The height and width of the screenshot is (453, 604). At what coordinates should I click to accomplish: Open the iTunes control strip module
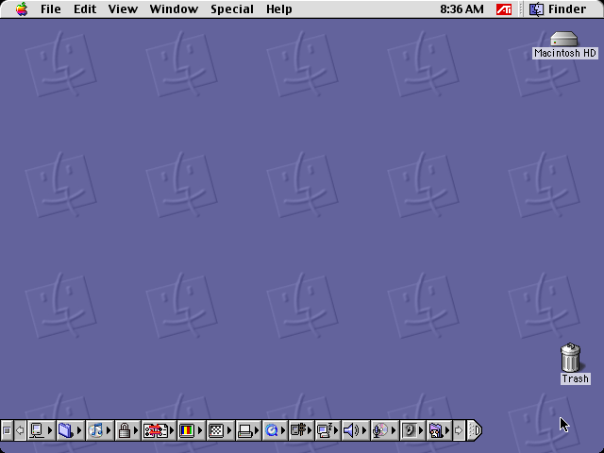point(95,430)
